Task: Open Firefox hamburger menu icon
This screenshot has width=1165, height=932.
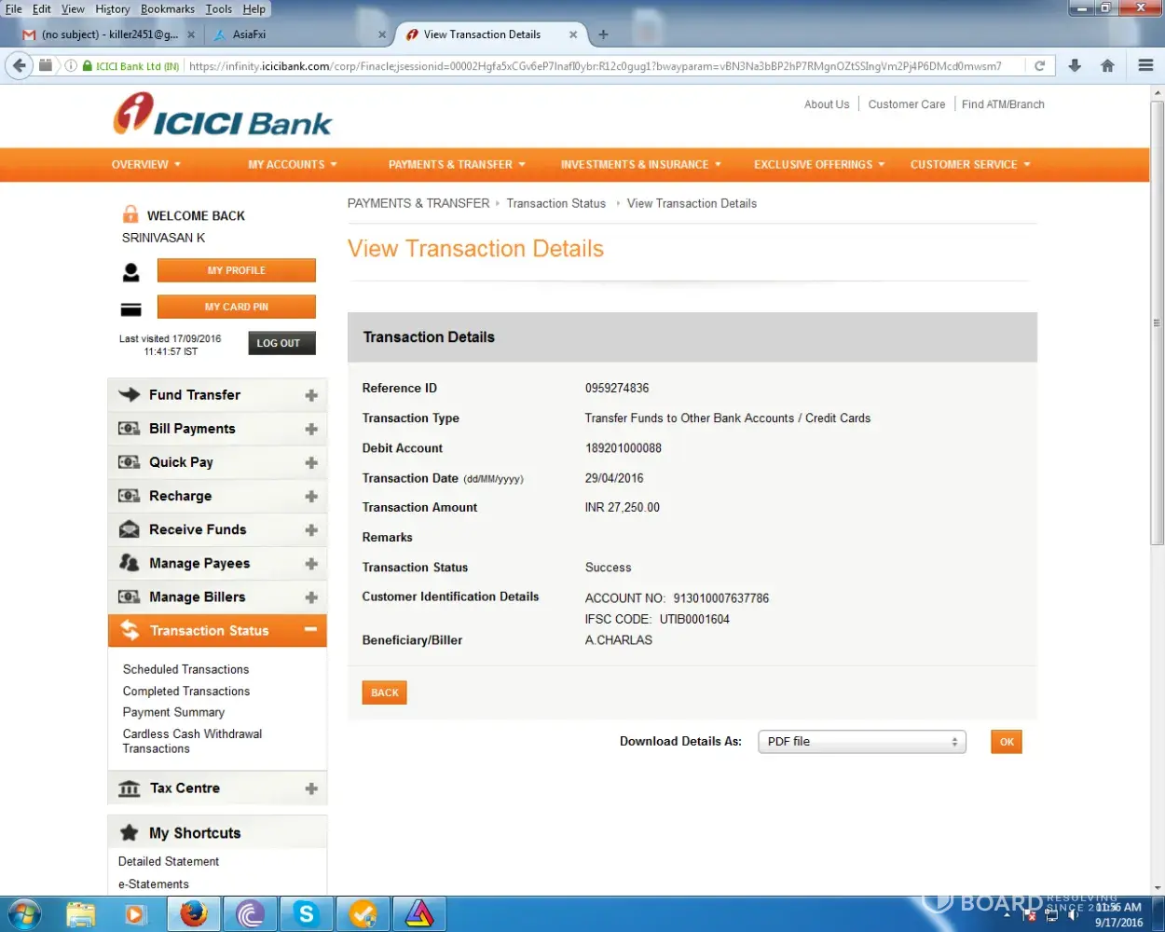Action: point(1145,65)
